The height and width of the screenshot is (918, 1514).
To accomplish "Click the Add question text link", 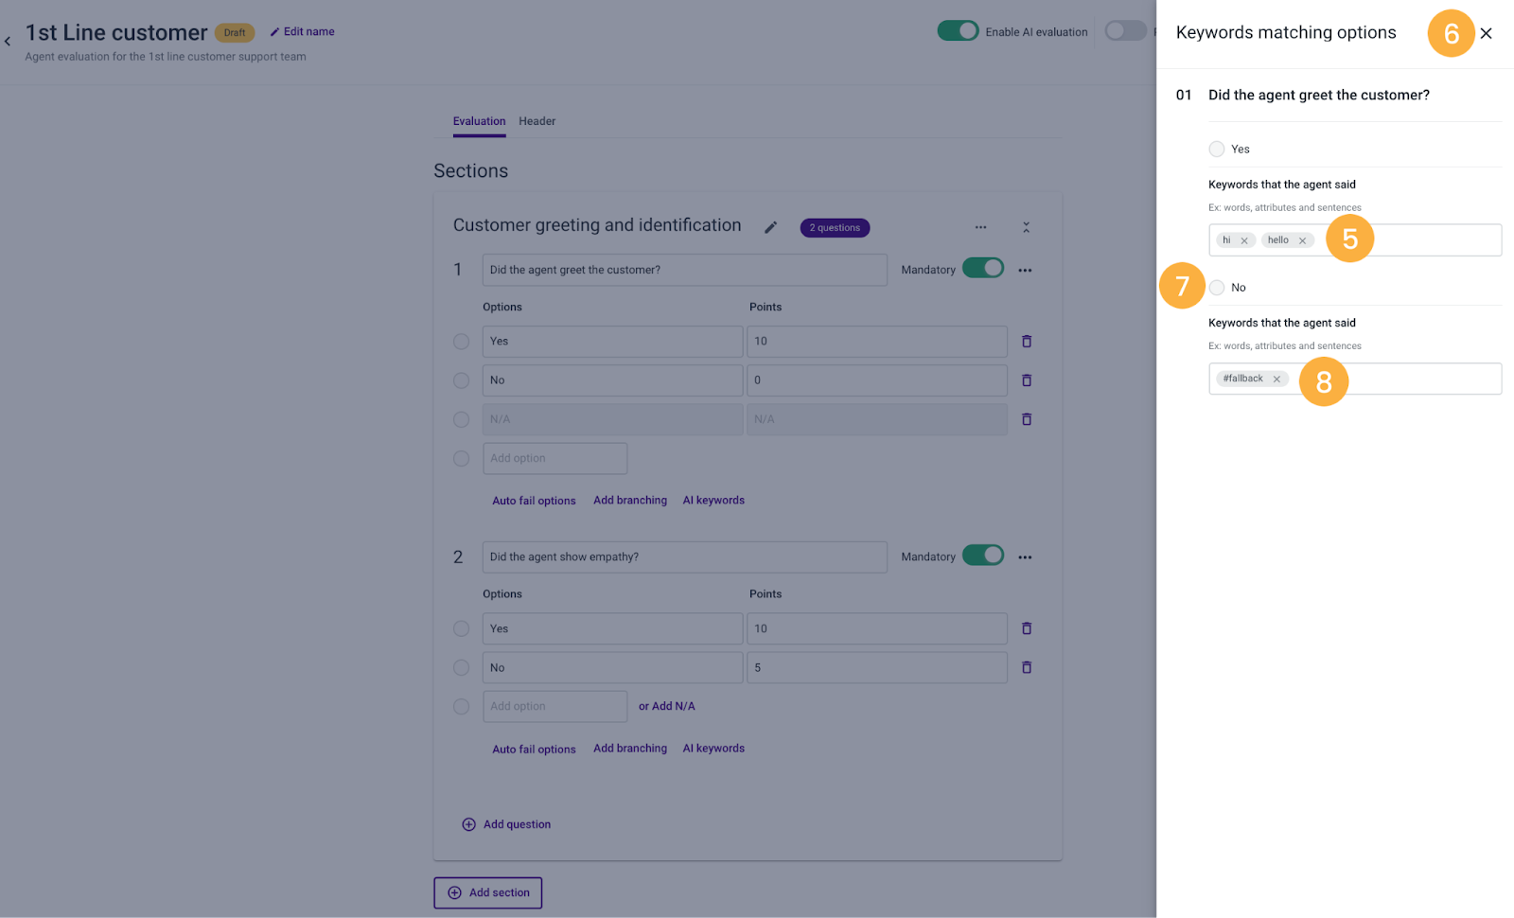I will [x=517, y=824].
